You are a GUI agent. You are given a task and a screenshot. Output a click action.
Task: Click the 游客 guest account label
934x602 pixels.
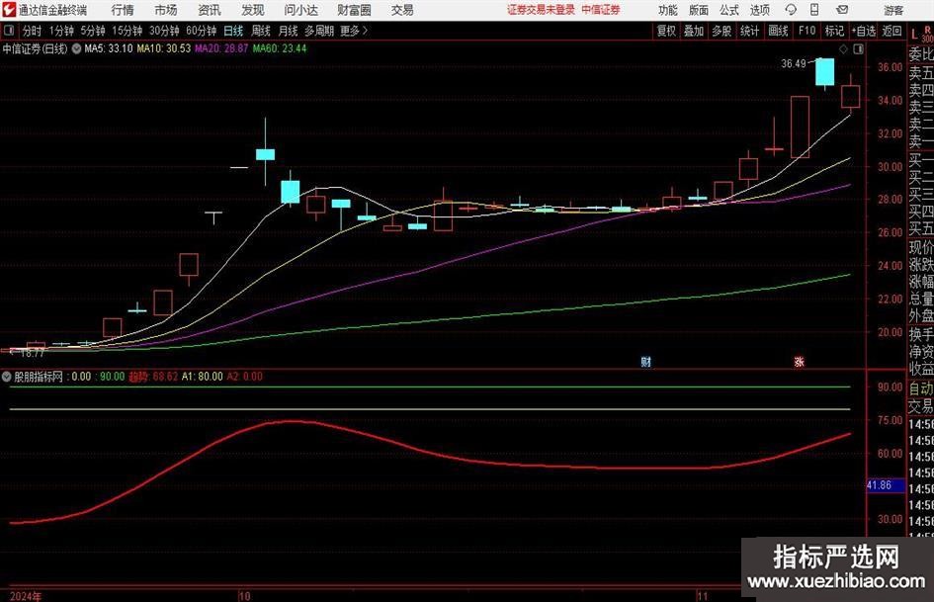point(893,10)
